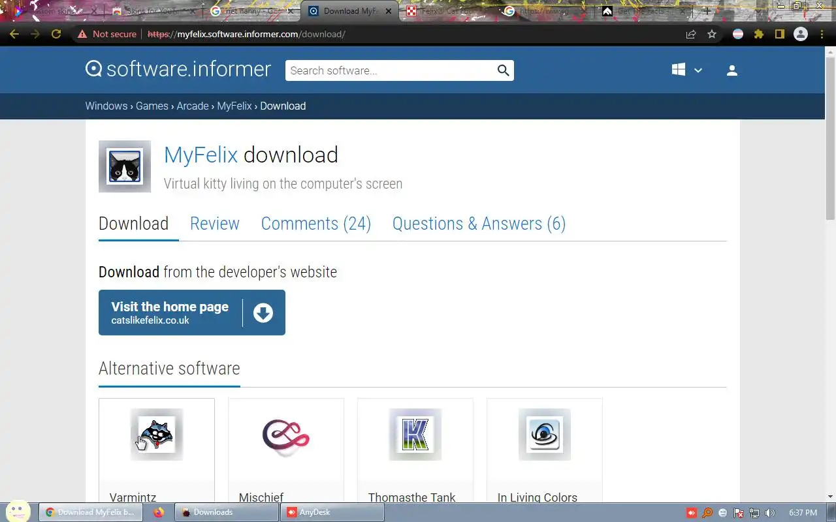Close the Download MyFelix browser tab

click(388, 11)
